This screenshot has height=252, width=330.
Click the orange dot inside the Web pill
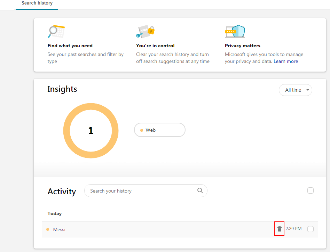(142, 130)
